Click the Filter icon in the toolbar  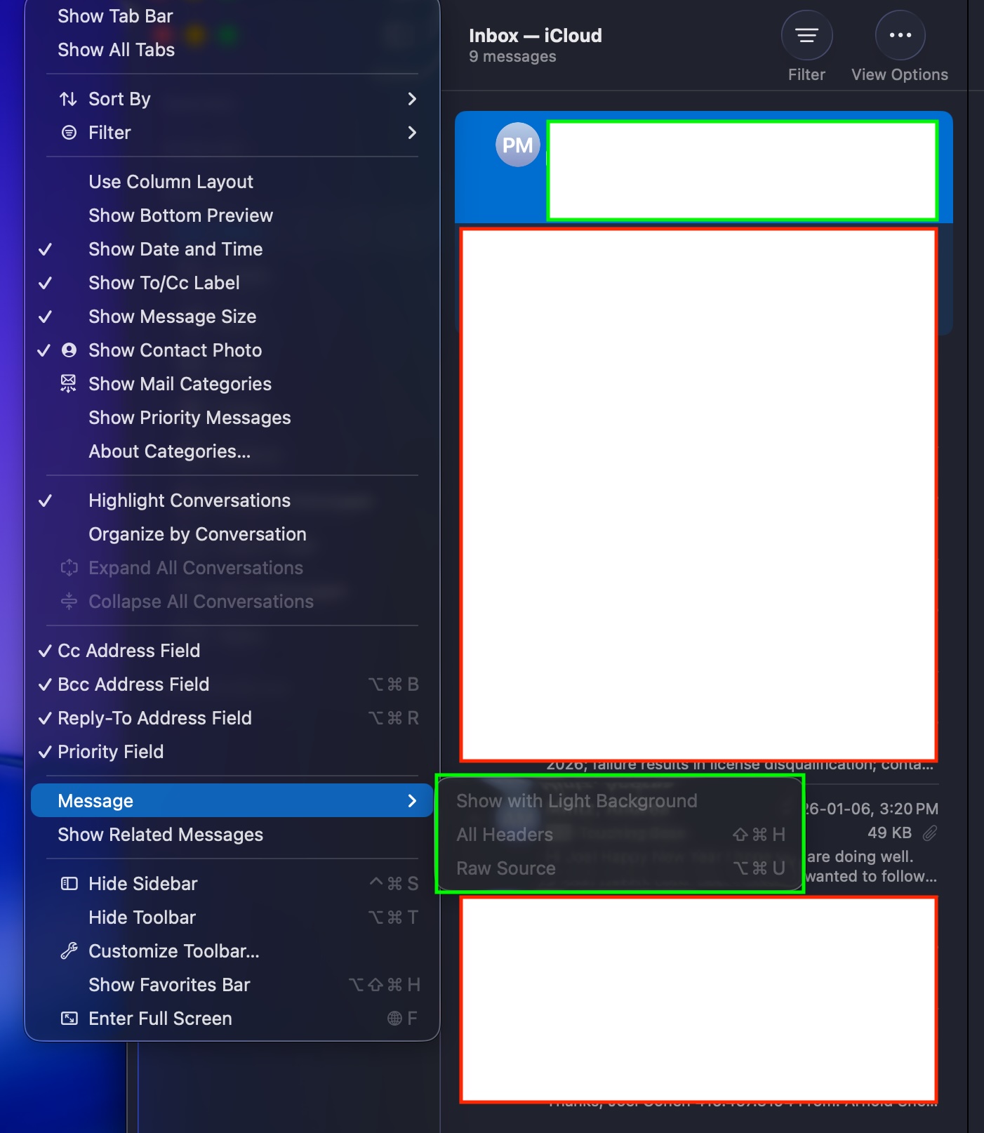[x=806, y=36]
